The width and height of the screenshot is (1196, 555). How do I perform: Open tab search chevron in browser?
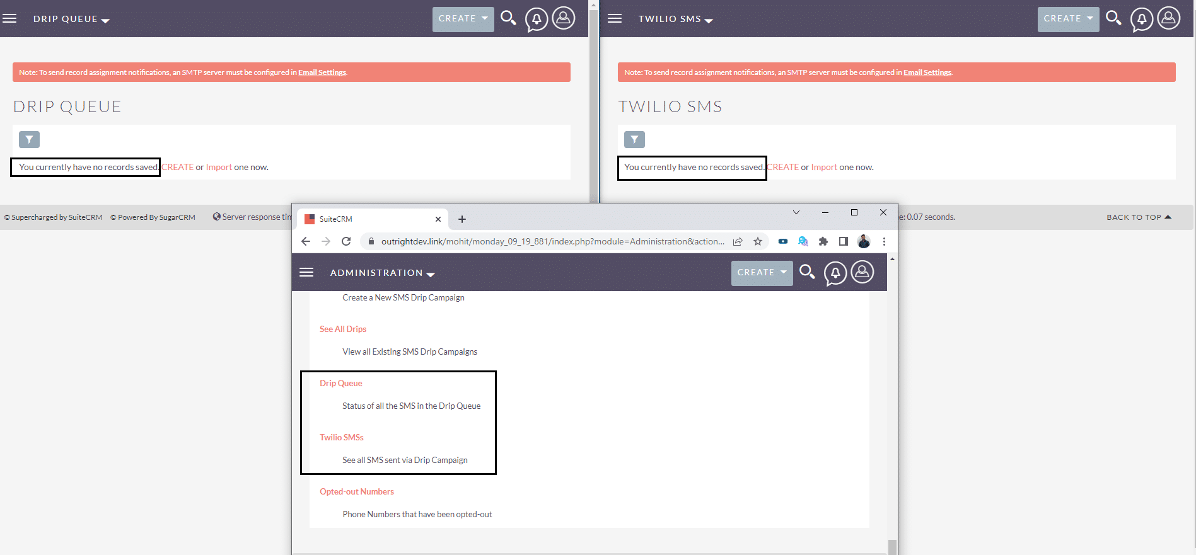pyautogui.click(x=796, y=212)
